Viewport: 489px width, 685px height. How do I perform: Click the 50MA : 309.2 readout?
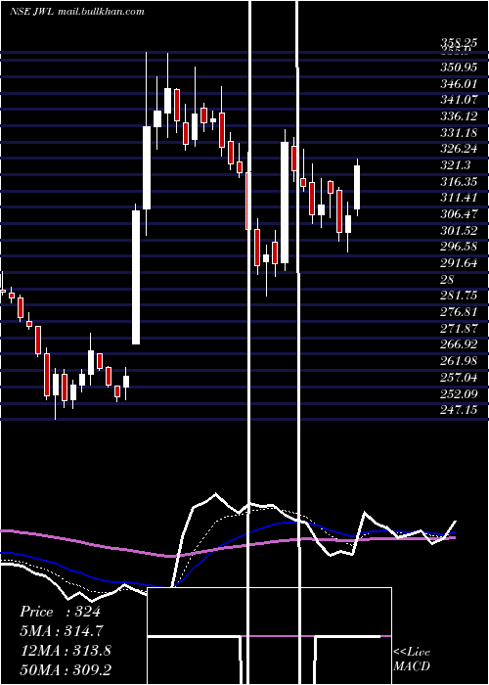click(66, 670)
